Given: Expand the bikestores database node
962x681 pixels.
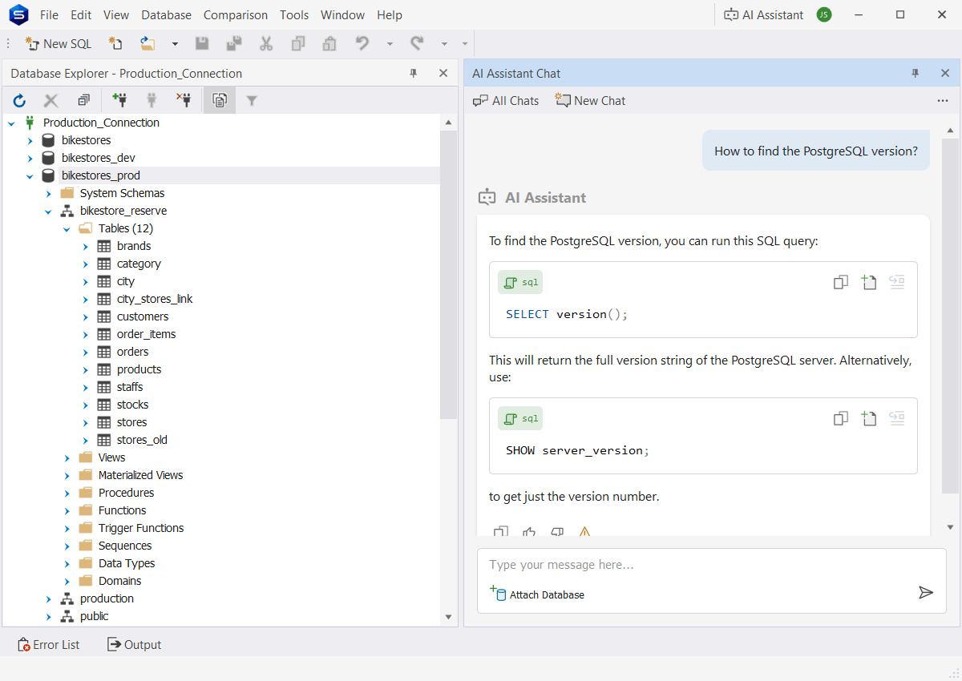Looking at the screenshot, I should (x=30, y=140).
